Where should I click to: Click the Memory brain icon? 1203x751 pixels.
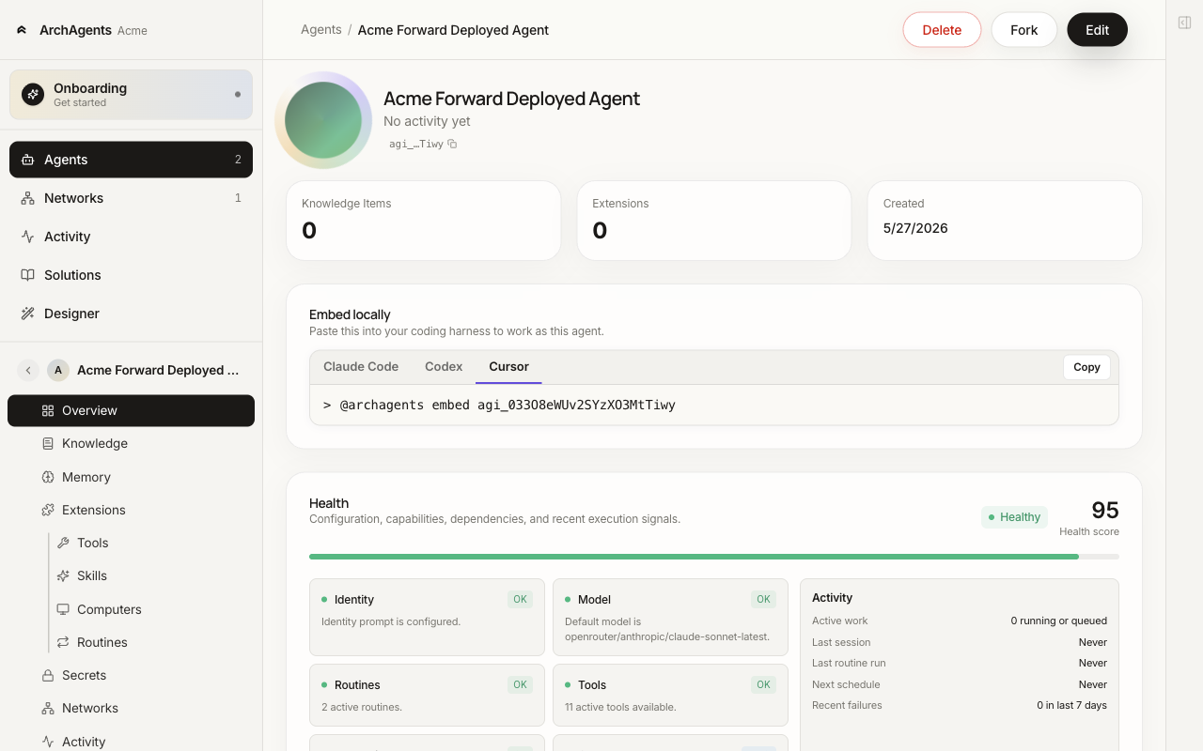tap(48, 477)
